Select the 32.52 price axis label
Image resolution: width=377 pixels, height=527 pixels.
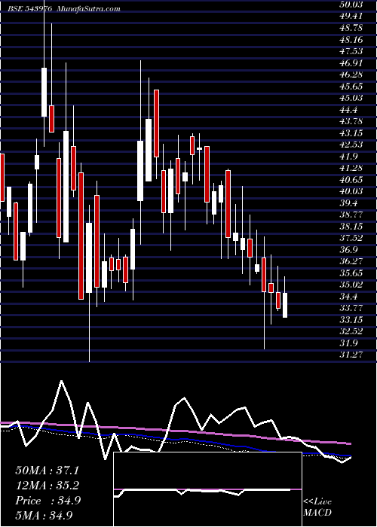351,331
